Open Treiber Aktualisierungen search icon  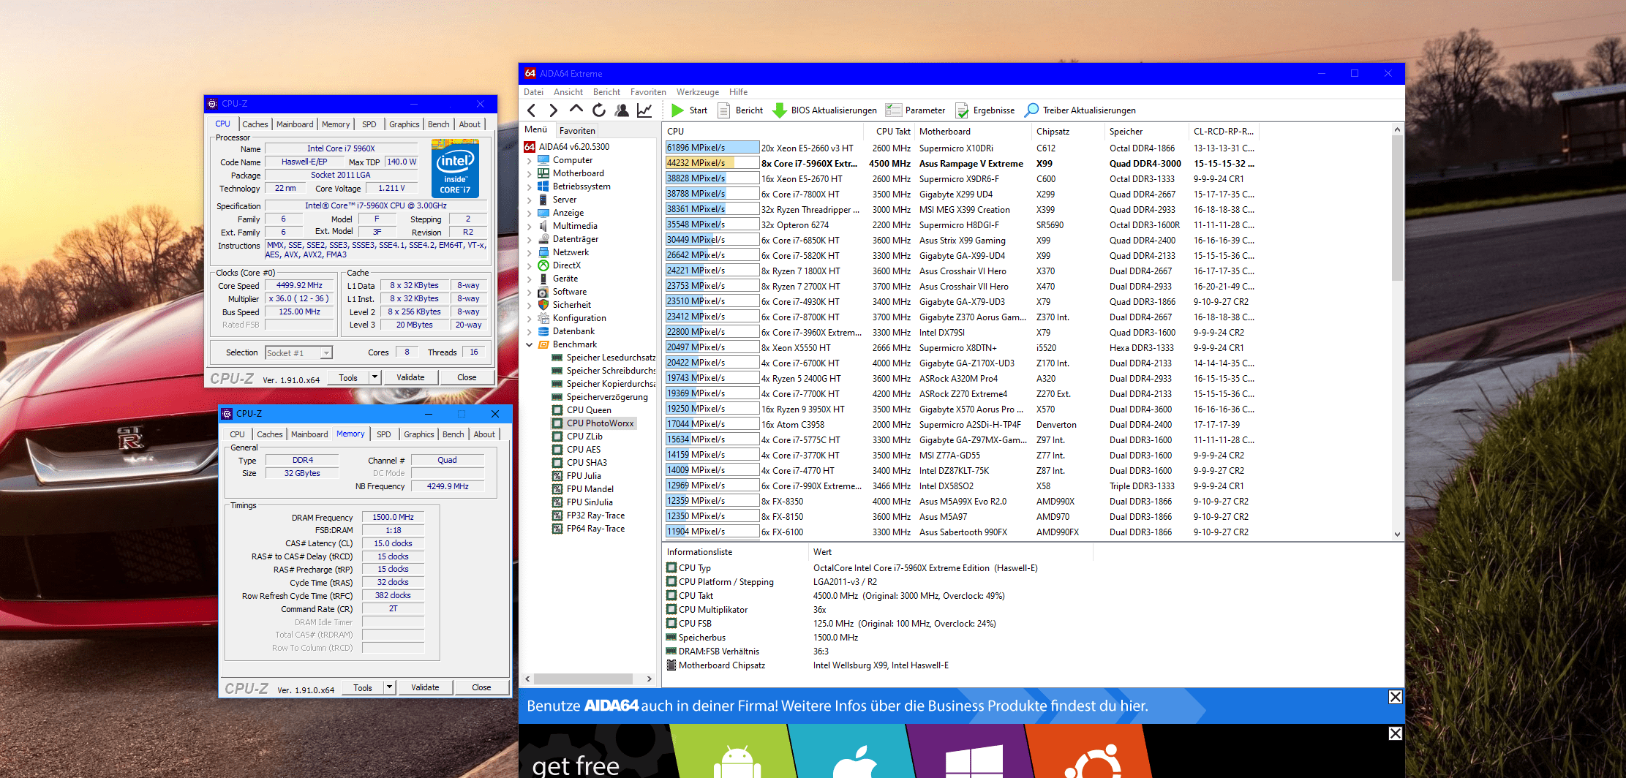pos(1031,110)
